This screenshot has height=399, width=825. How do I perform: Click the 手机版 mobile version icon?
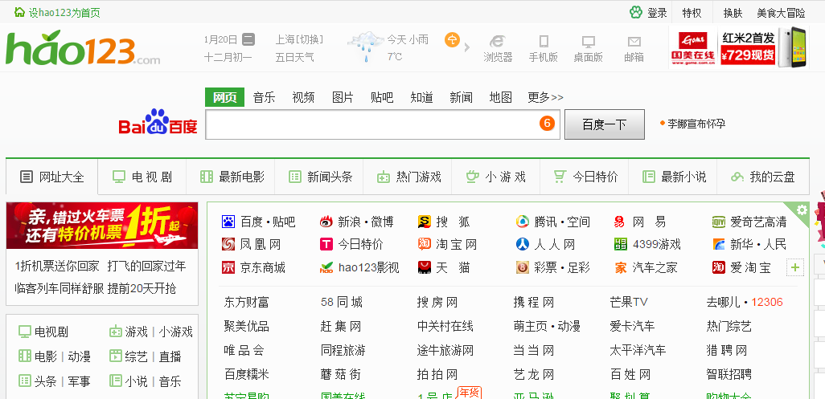pos(543,43)
